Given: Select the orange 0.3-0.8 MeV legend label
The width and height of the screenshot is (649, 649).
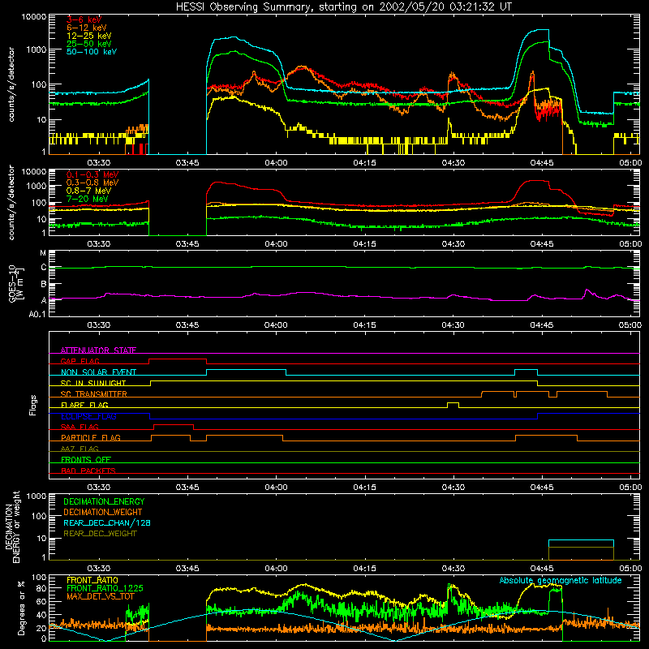Looking at the screenshot, I should point(92,183).
